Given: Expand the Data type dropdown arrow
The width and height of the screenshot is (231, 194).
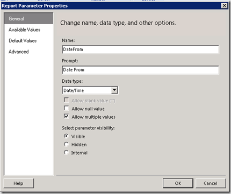Looking at the screenshot, I should 114,90.
